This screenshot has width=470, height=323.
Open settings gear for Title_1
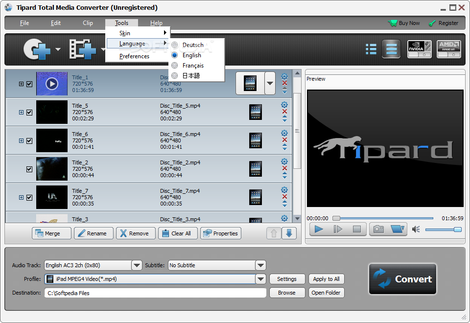284,76
